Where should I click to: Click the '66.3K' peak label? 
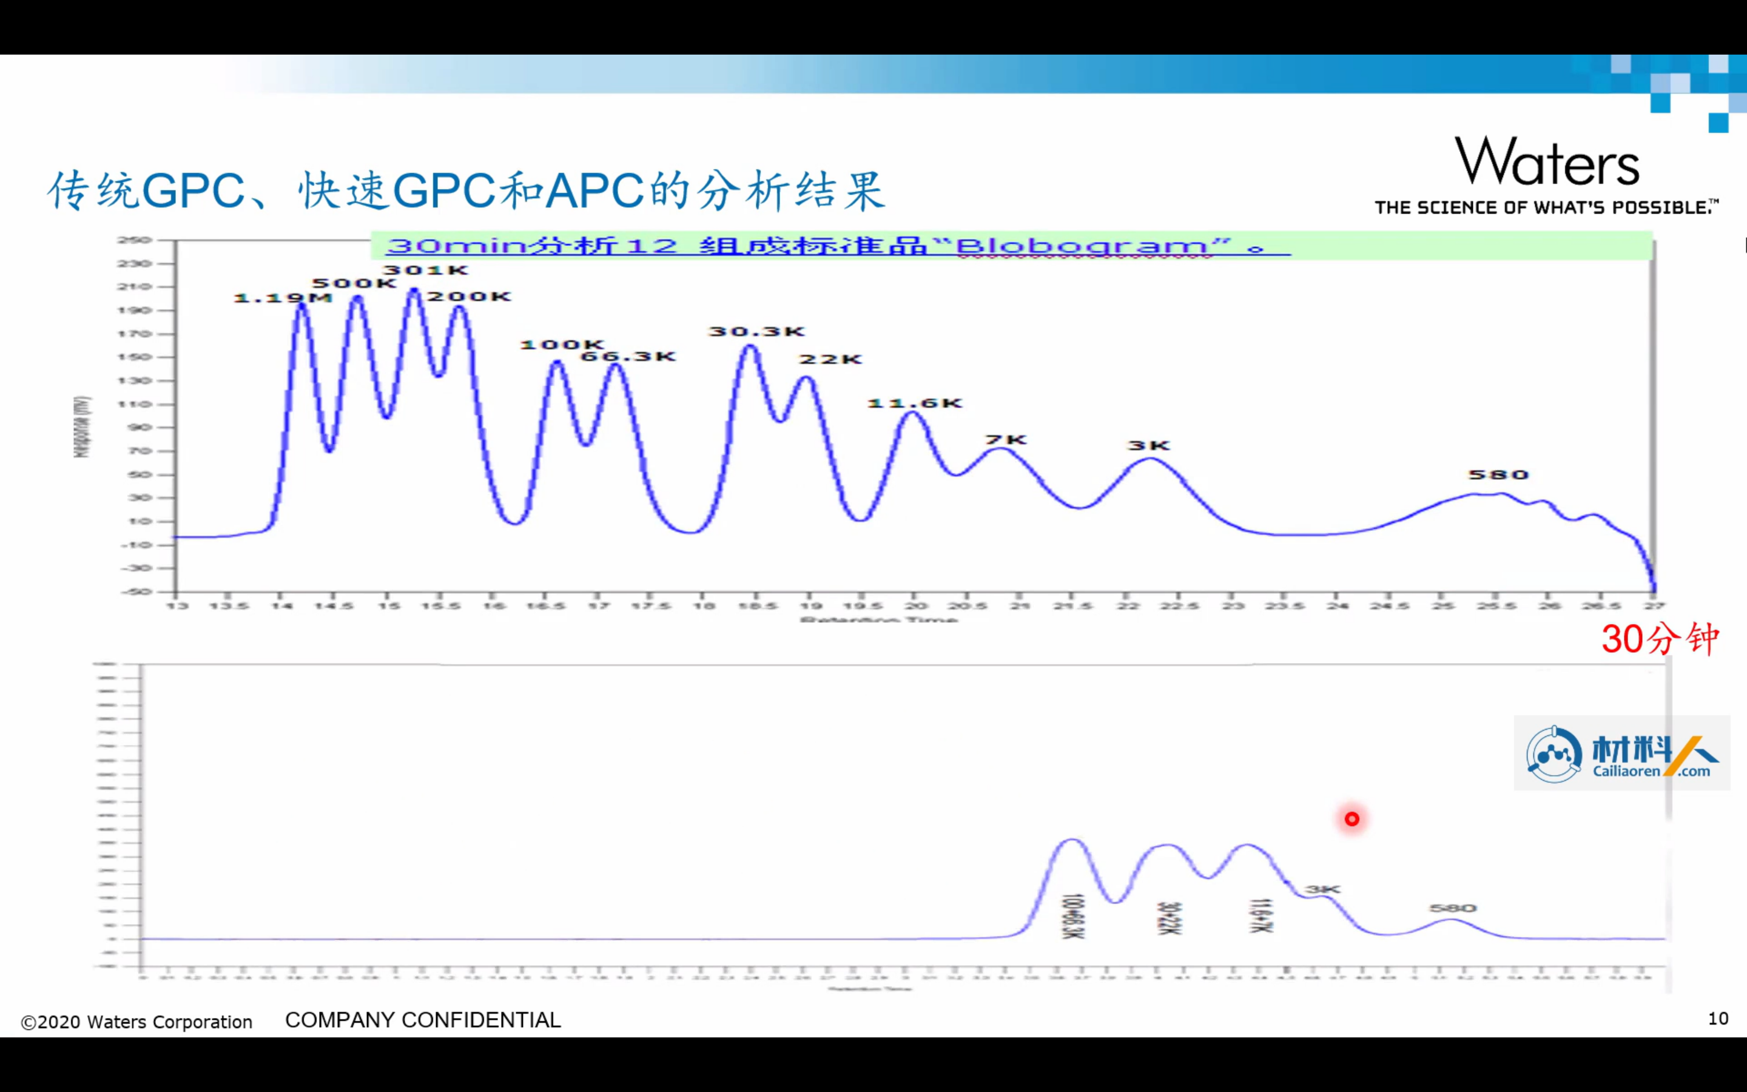pyautogui.click(x=628, y=356)
